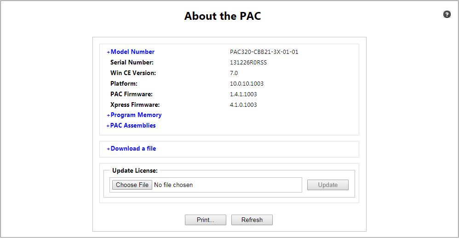The image size is (459, 239).
Task: Click the Choose File button
Action: 132,185
